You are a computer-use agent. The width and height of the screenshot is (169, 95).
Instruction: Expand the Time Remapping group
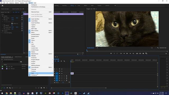click(1, 33)
